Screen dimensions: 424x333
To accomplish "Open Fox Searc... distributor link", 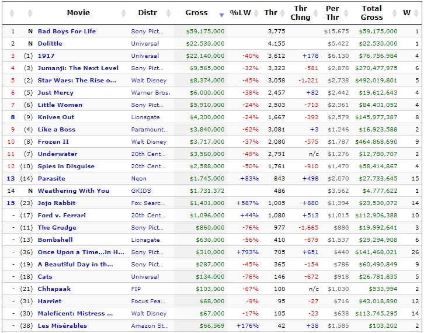I will [x=148, y=203].
